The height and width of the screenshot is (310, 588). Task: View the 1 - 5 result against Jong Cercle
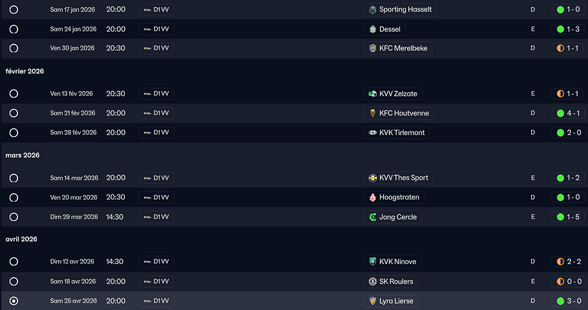coord(568,217)
